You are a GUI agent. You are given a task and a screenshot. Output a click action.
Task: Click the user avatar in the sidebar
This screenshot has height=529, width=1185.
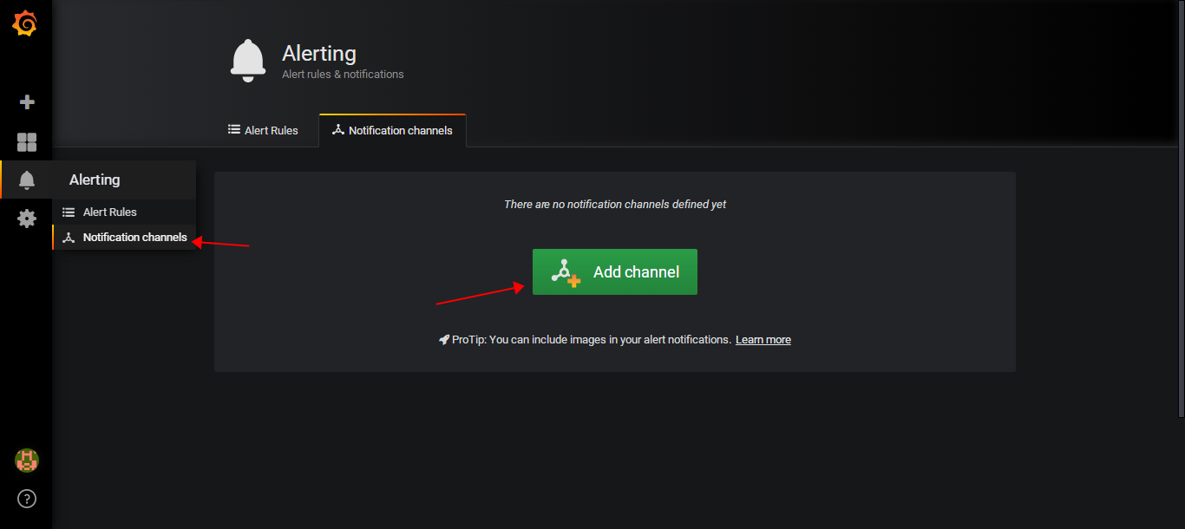(27, 460)
